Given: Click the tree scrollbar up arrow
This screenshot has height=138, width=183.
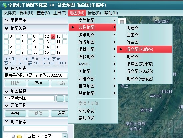Looking at the screenshot, I should [x=65, y=136].
